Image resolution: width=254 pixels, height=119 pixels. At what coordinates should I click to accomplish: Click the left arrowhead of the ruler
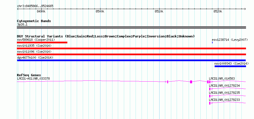pos(18,9)
